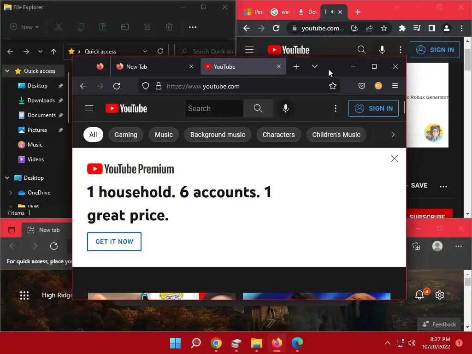
Task: Click Firefox reload page icon
Action: pyautogui.click(x=117, y=86)
